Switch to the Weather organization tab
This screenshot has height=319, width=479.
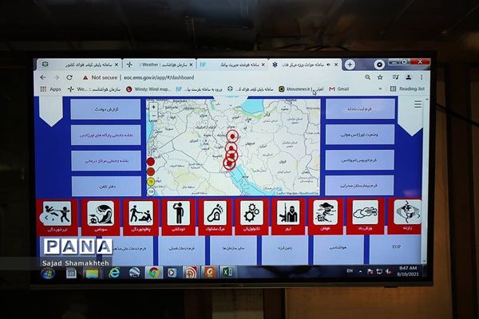(160, 65)
